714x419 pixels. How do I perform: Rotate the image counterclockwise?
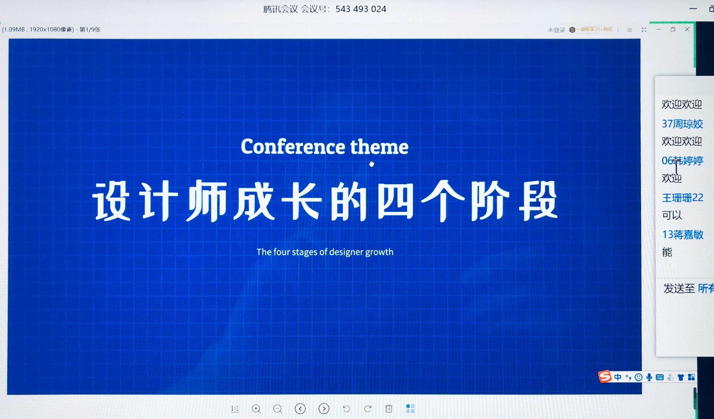[x=346, y=408]
